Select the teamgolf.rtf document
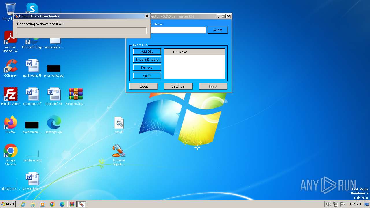The width and height of the screenshot is (370, 208). pos(54,96)
